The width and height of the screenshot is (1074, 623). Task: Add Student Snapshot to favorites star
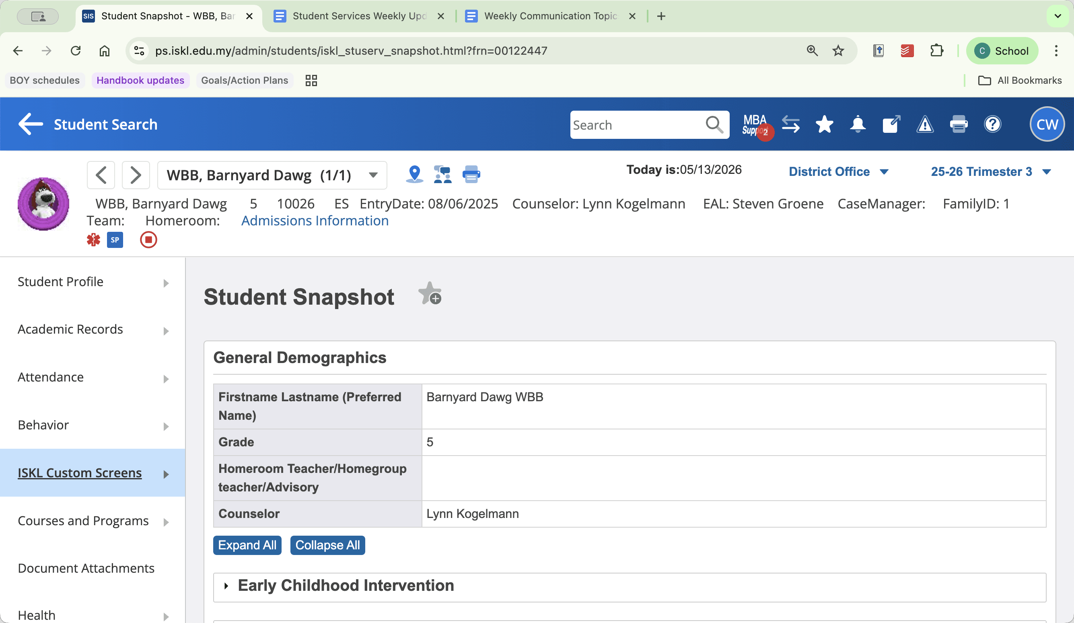[430, 294]
